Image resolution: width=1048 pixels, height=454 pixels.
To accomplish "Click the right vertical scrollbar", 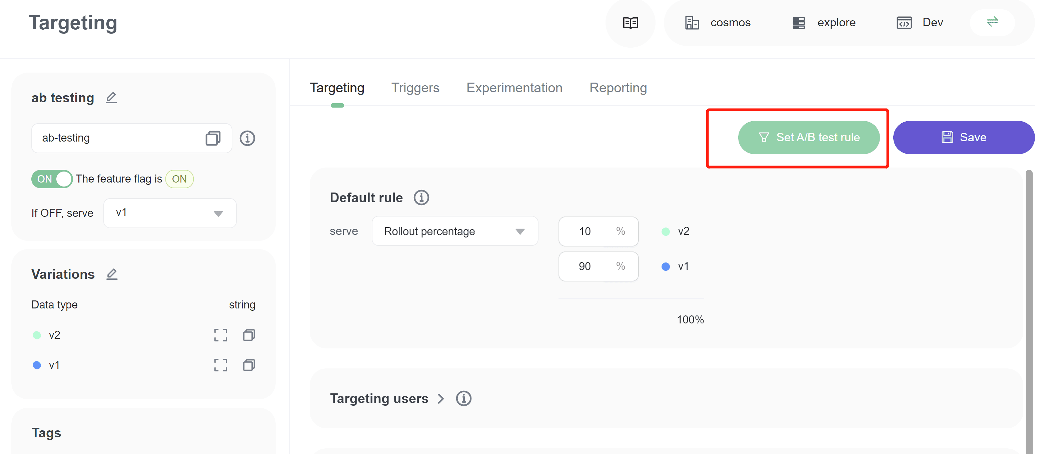I will (1029, 309).
